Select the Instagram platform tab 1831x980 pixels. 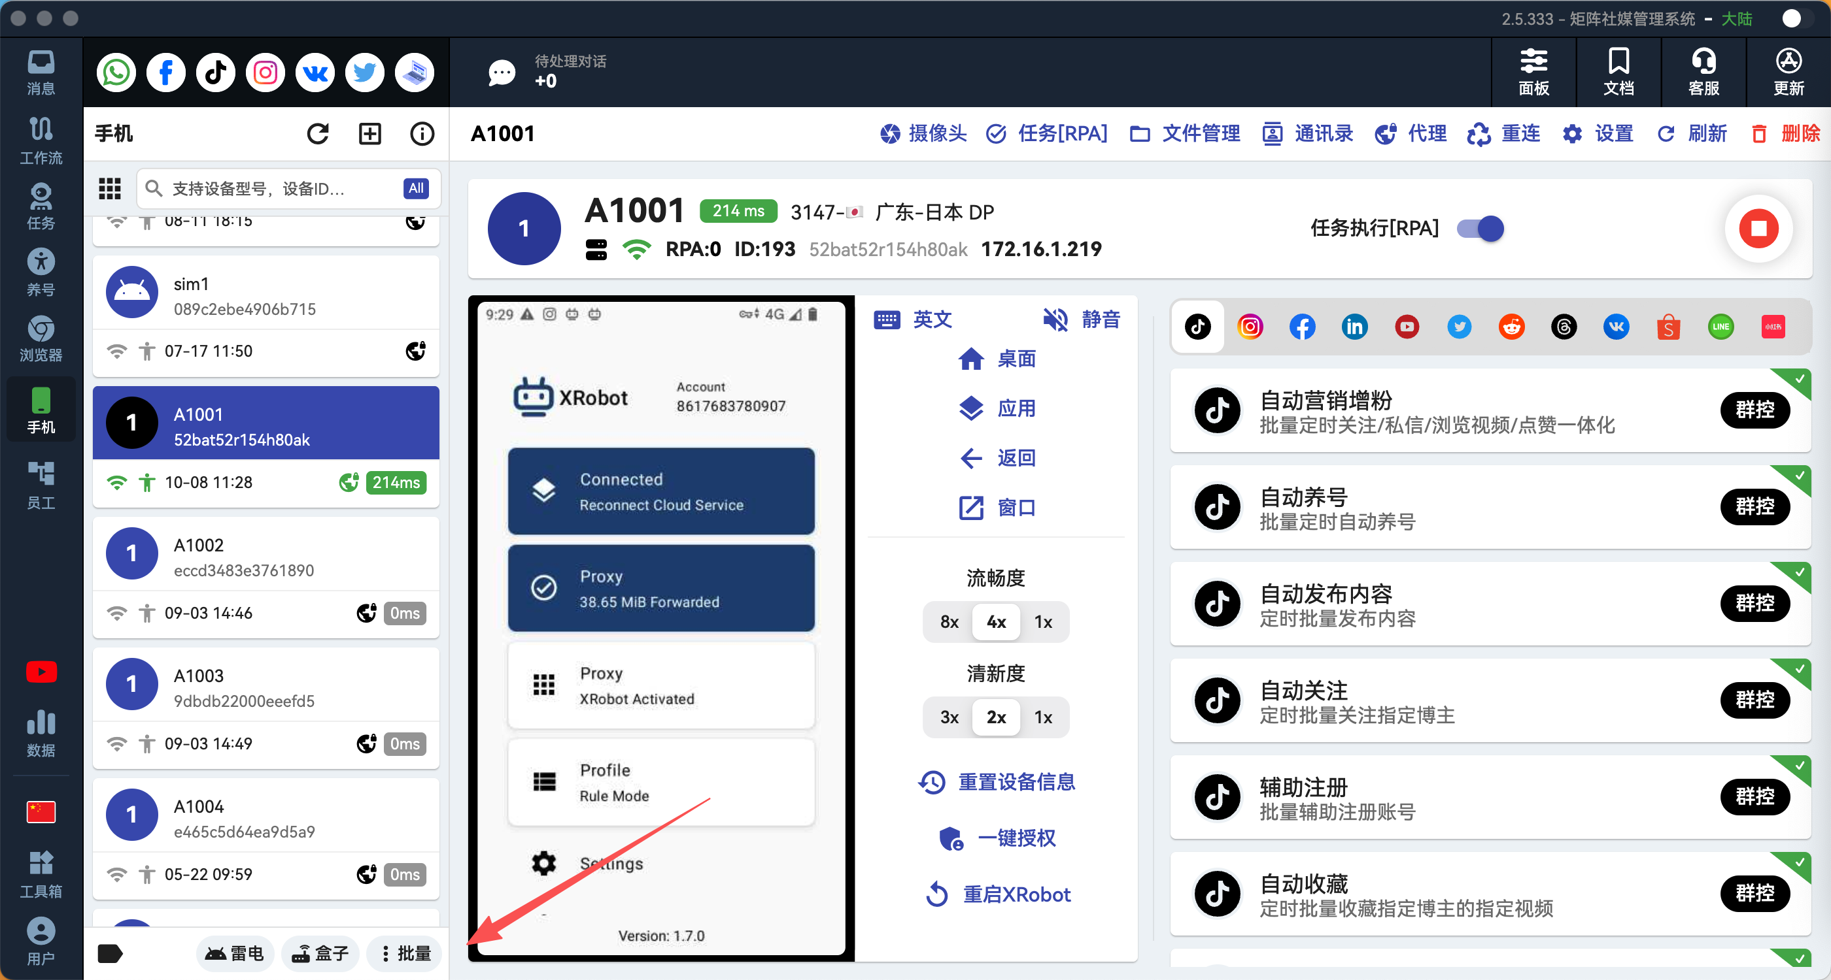pyautogui.click(x=1250, y=327)
